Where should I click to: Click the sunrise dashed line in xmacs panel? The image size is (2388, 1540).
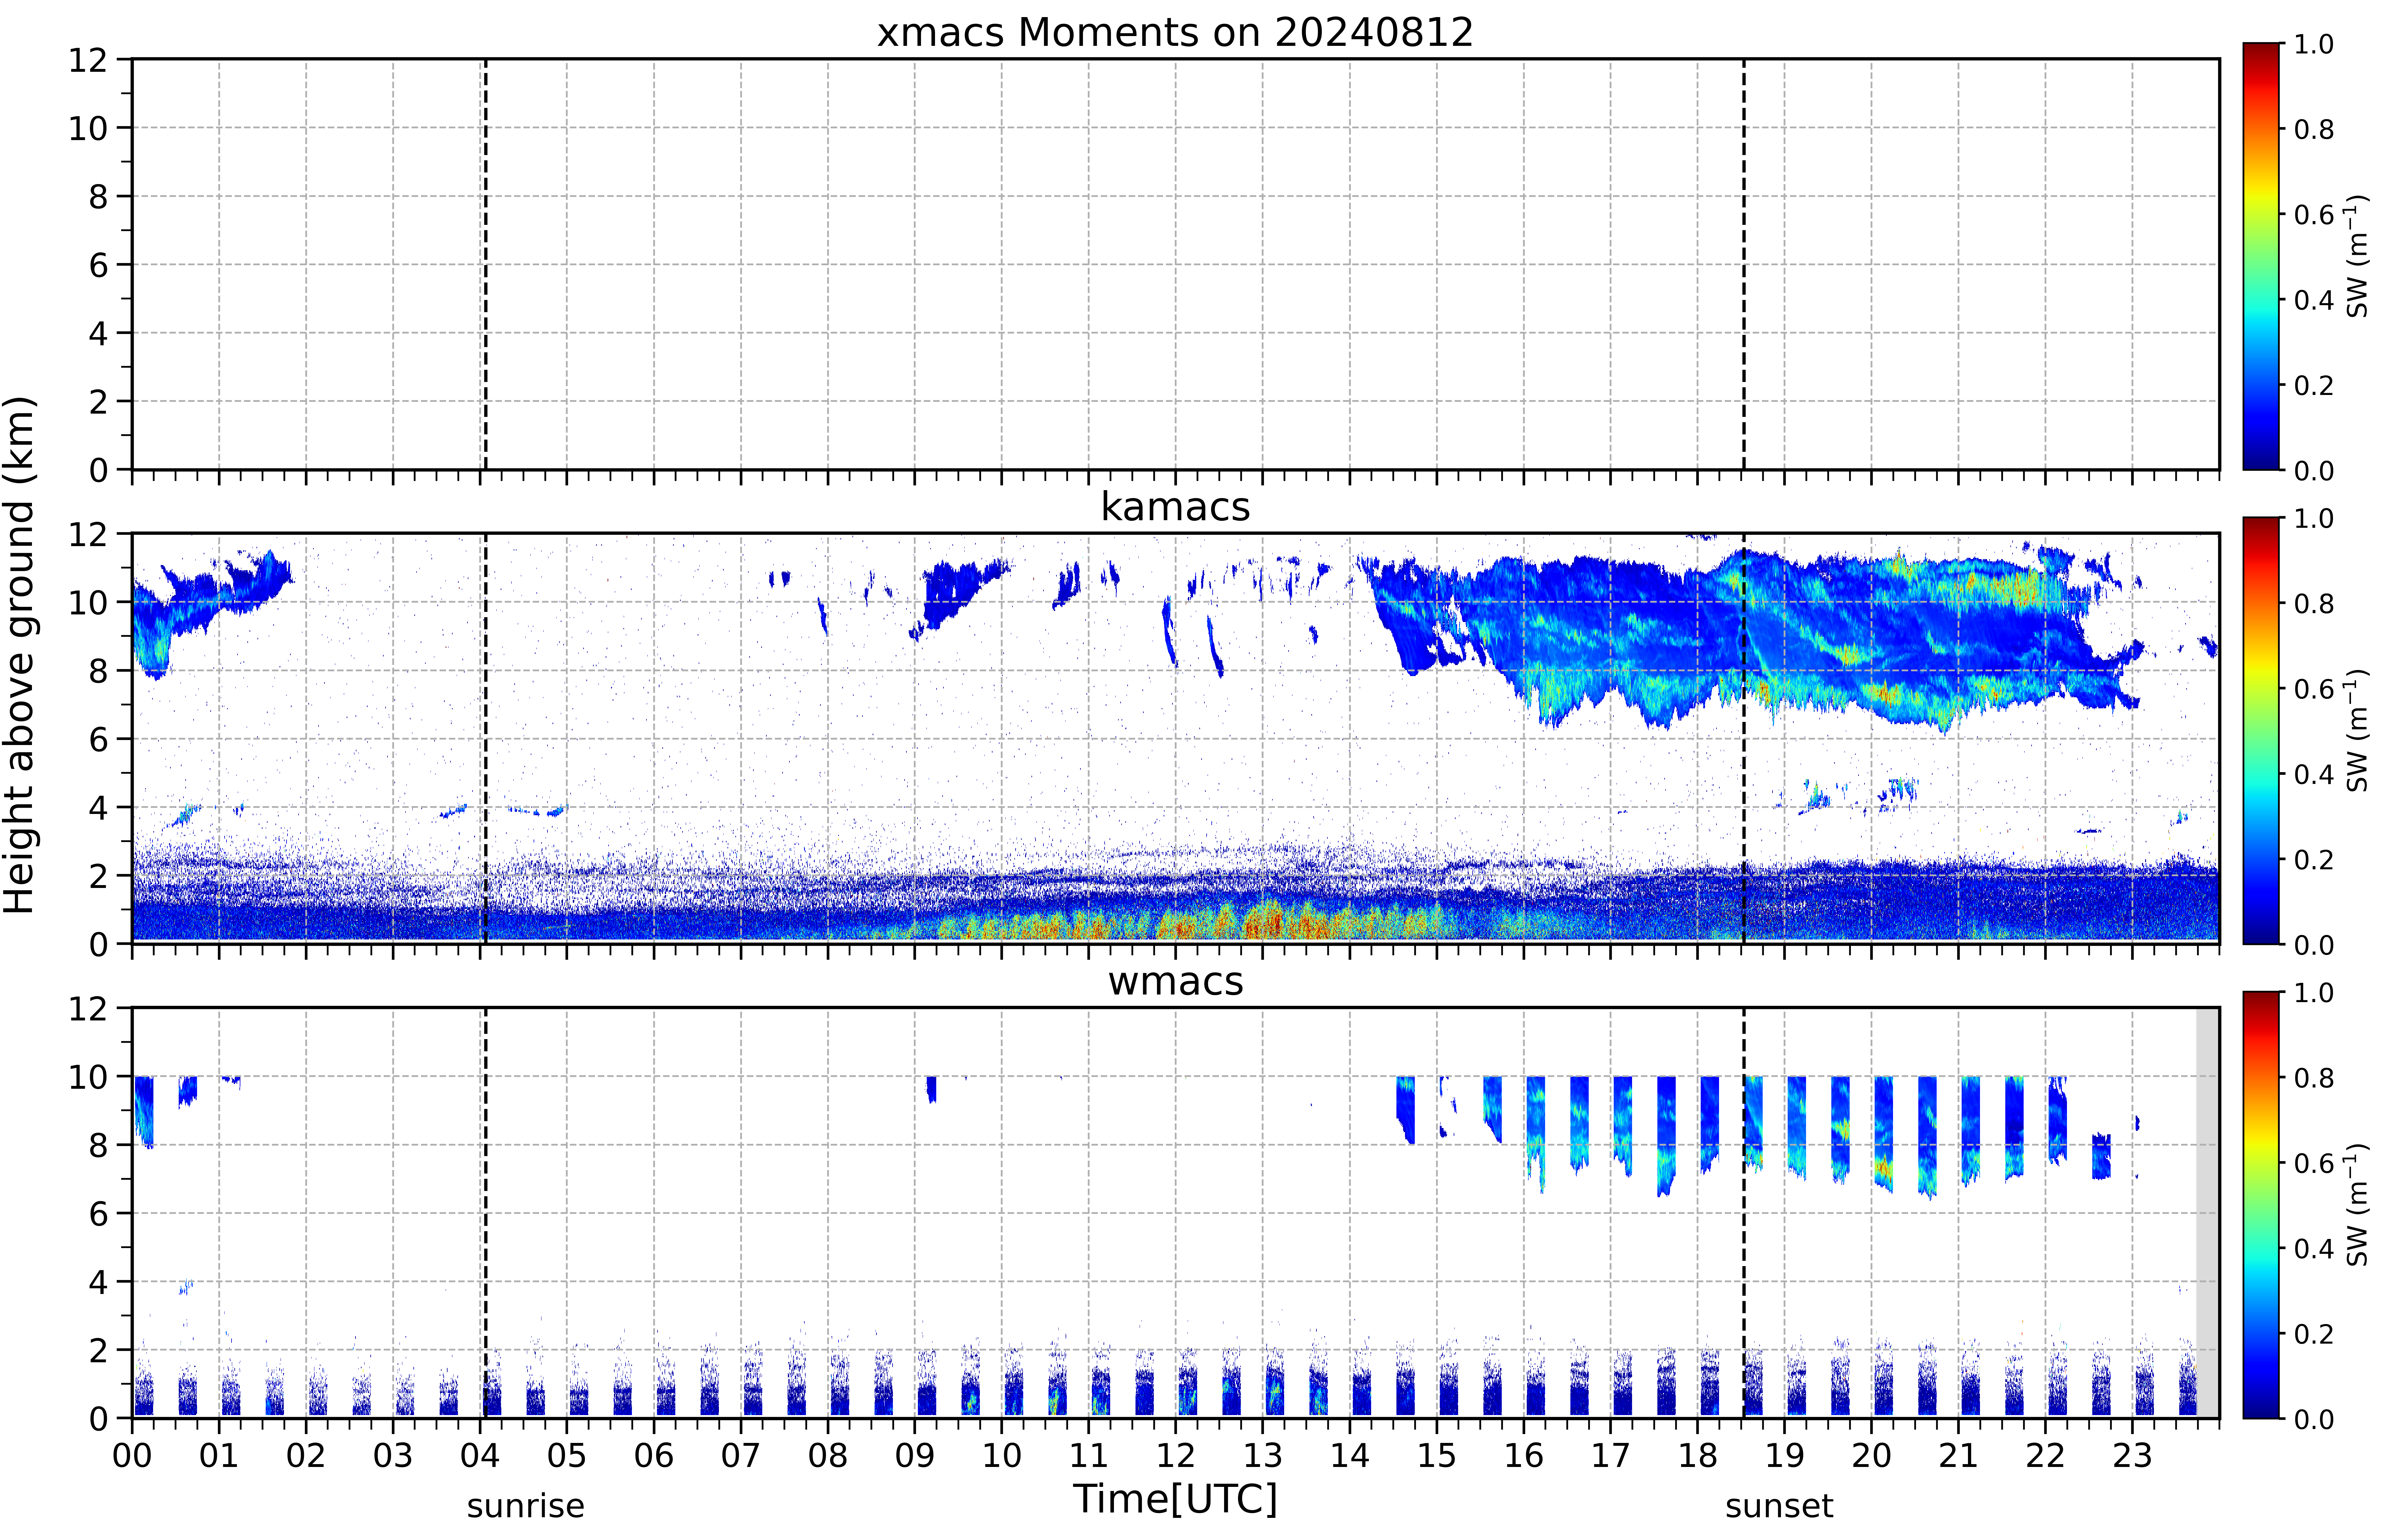[x=486, y=264]
